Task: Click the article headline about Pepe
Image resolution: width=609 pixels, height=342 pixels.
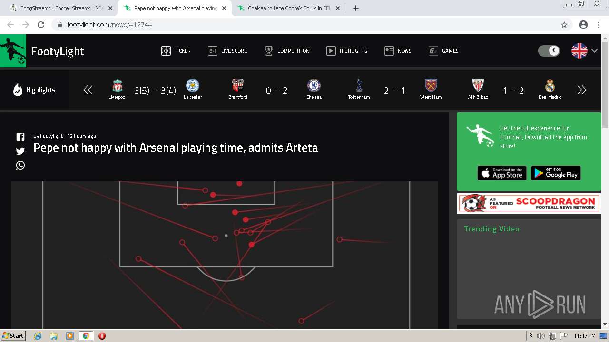Action: pyautogui.click(x=176, y=148)
